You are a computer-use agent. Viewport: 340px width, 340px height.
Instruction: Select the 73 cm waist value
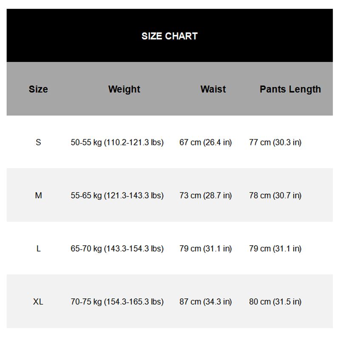point(206,195)
